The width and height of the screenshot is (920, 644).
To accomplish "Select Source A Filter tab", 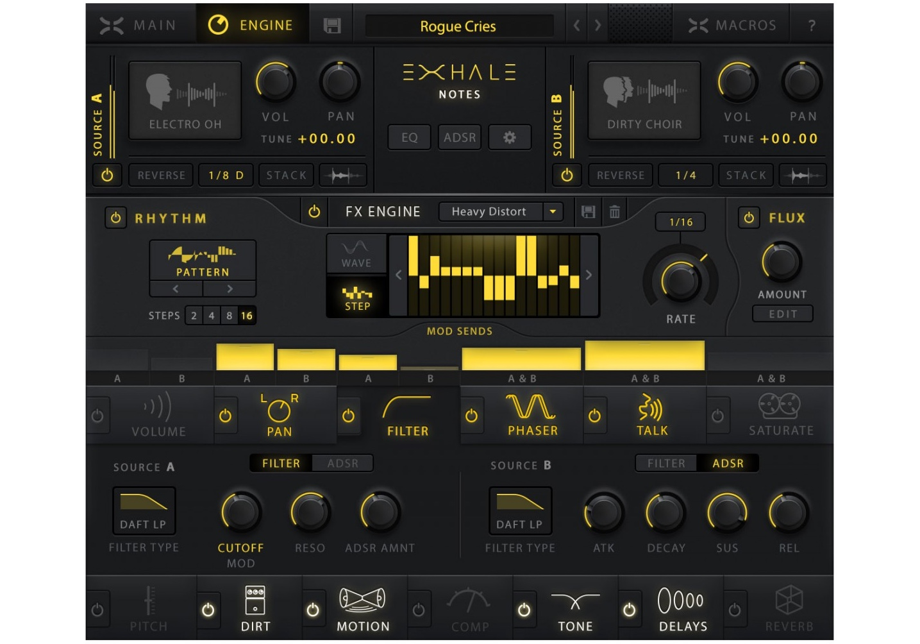I will coord(281,463).
